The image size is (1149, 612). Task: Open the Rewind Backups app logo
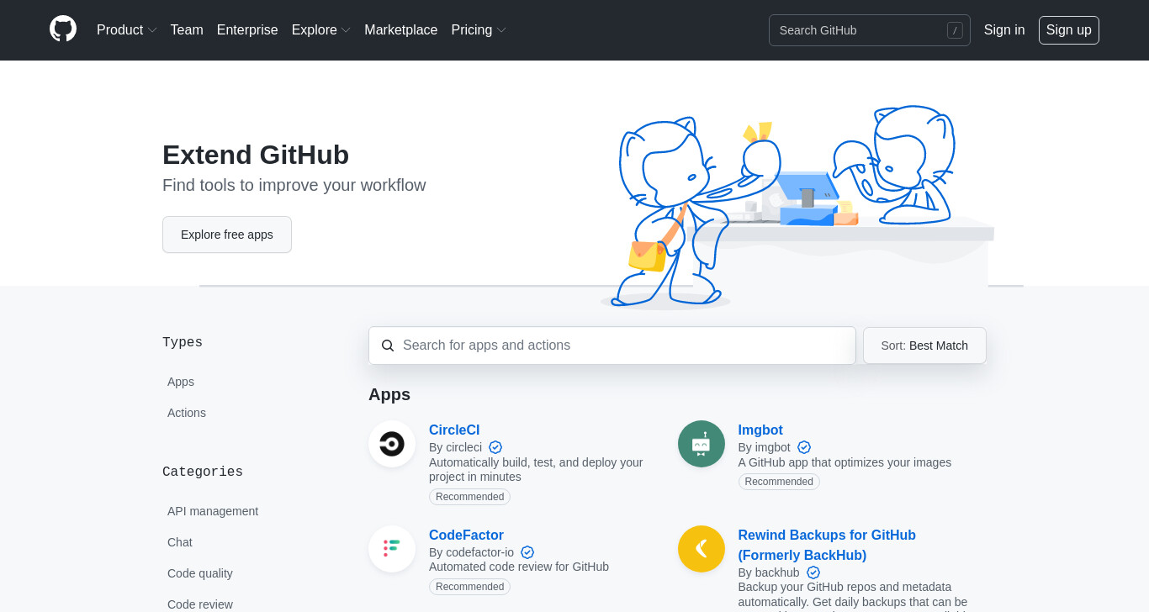[702, 549]
